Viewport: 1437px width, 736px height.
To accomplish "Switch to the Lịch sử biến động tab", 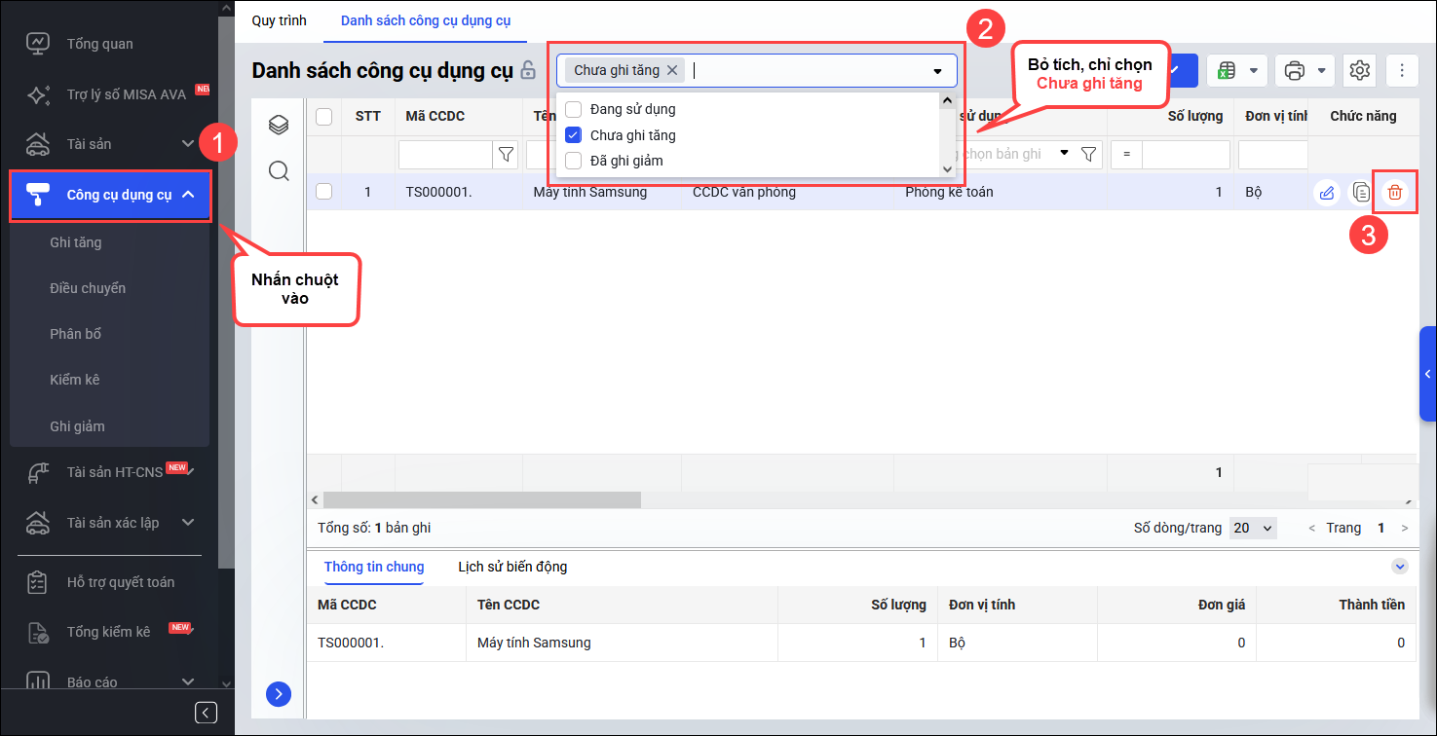I will (512, 567).
